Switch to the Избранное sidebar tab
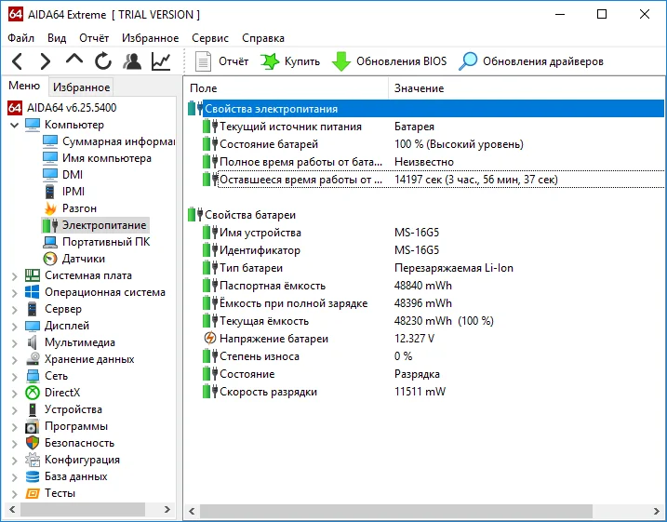Viewport: 667px width, 522px height. coord(81,87)
